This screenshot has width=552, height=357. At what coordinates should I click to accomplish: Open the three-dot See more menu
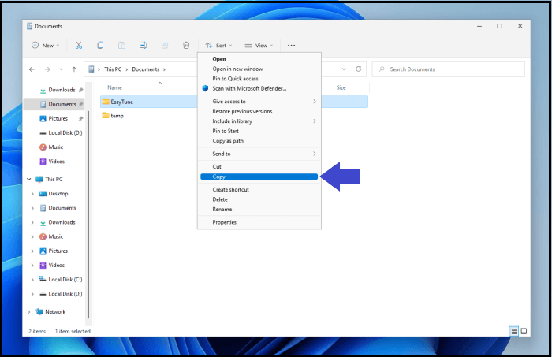point(291,46)
